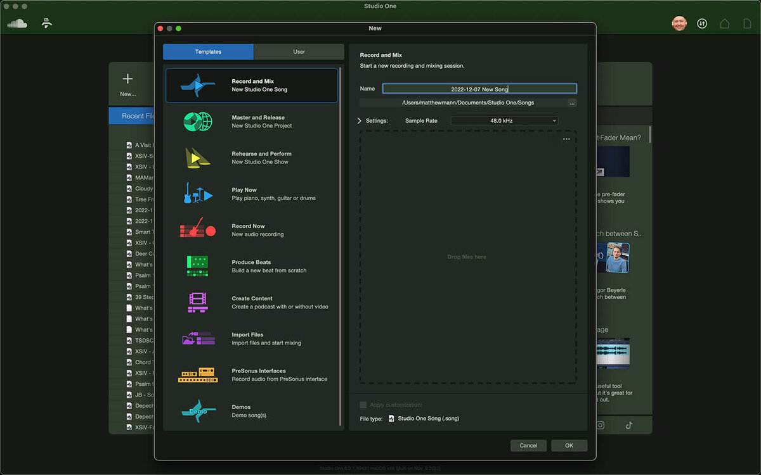Image resolution: width=761 pixels, height=475 pixels.
Task: Open recent file 'Tree Fr'
Action: [144, 199]
